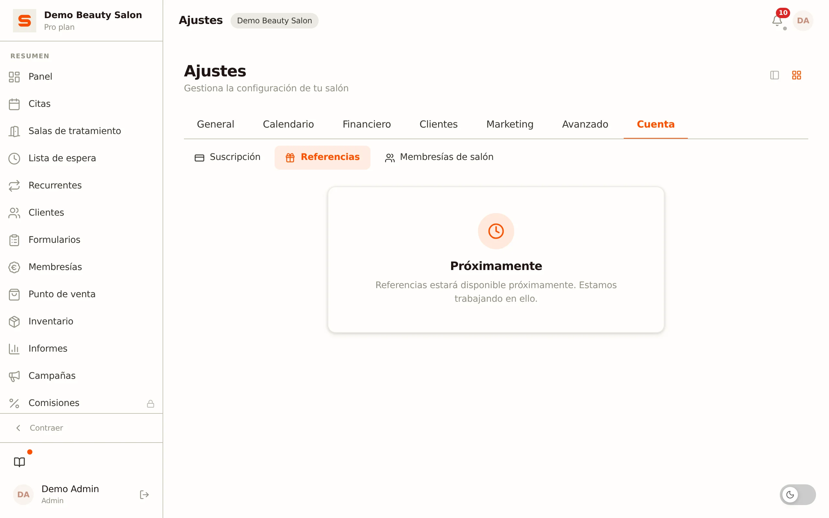Select the Membresías de salón sub-tab
Image resolution: width=829 pixels, height=518 pixels.
pos(439,157)
